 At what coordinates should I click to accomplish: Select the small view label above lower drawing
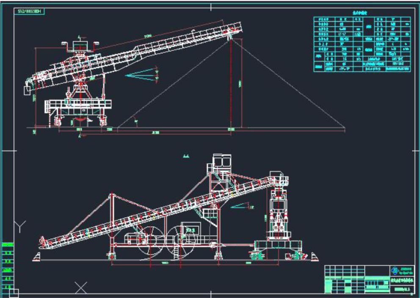tap(185, 156)
